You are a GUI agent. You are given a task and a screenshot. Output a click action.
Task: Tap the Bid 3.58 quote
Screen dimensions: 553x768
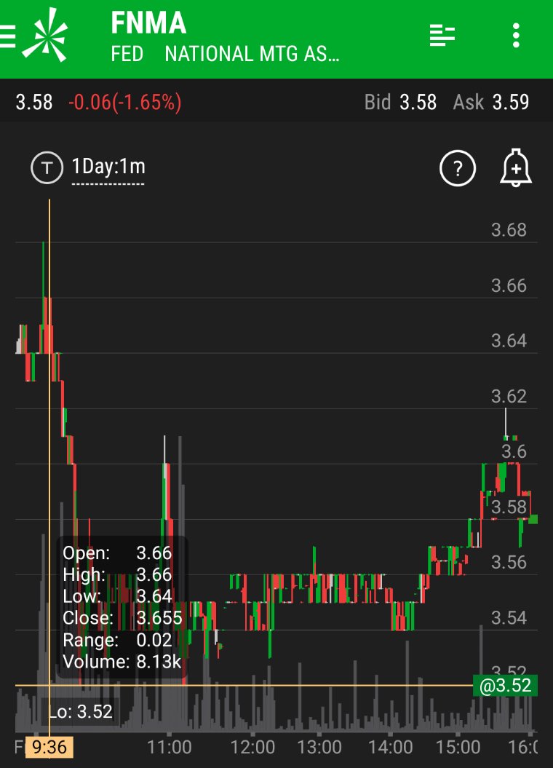(400, 103)
